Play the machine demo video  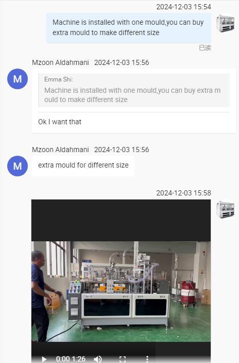click(44, 359)
